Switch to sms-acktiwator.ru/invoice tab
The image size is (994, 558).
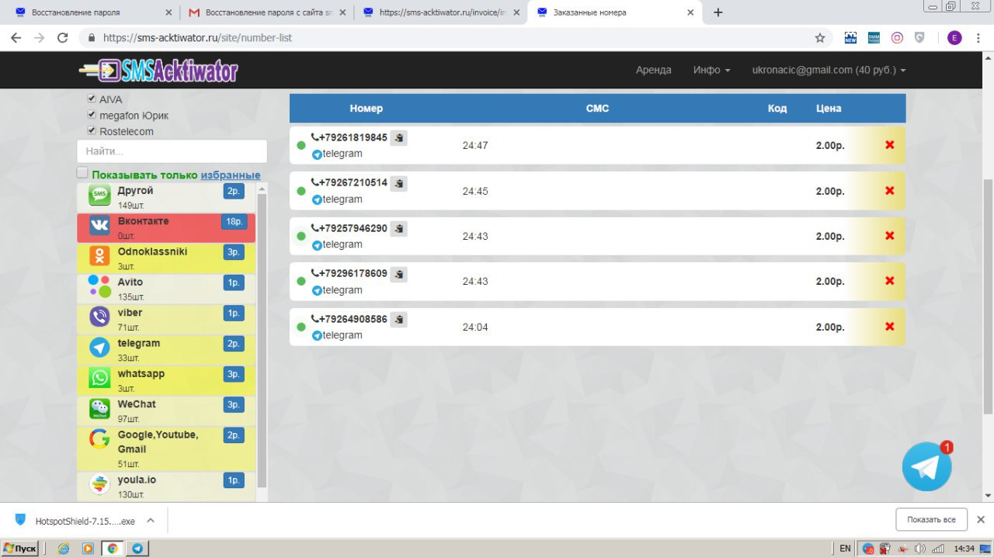(441, 12)
